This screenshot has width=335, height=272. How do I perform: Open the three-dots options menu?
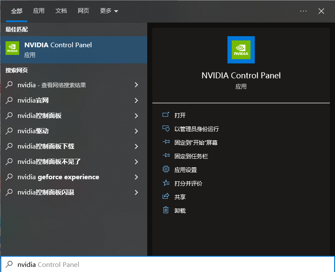click(x=303, y=11)
